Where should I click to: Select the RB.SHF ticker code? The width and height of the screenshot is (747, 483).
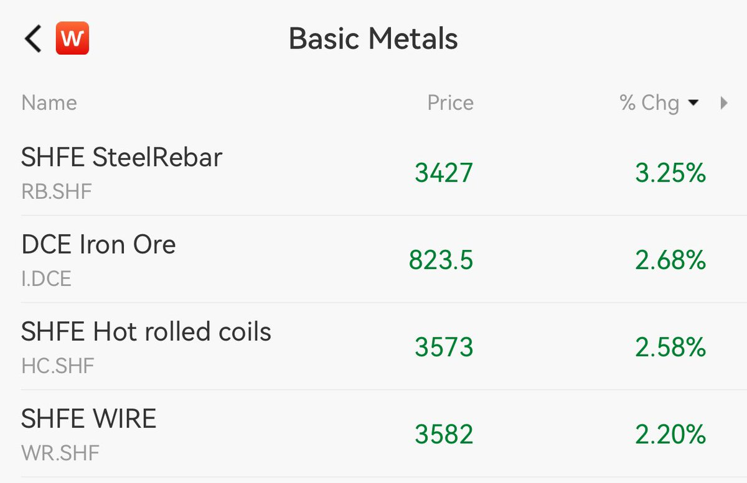coord(57,191)
